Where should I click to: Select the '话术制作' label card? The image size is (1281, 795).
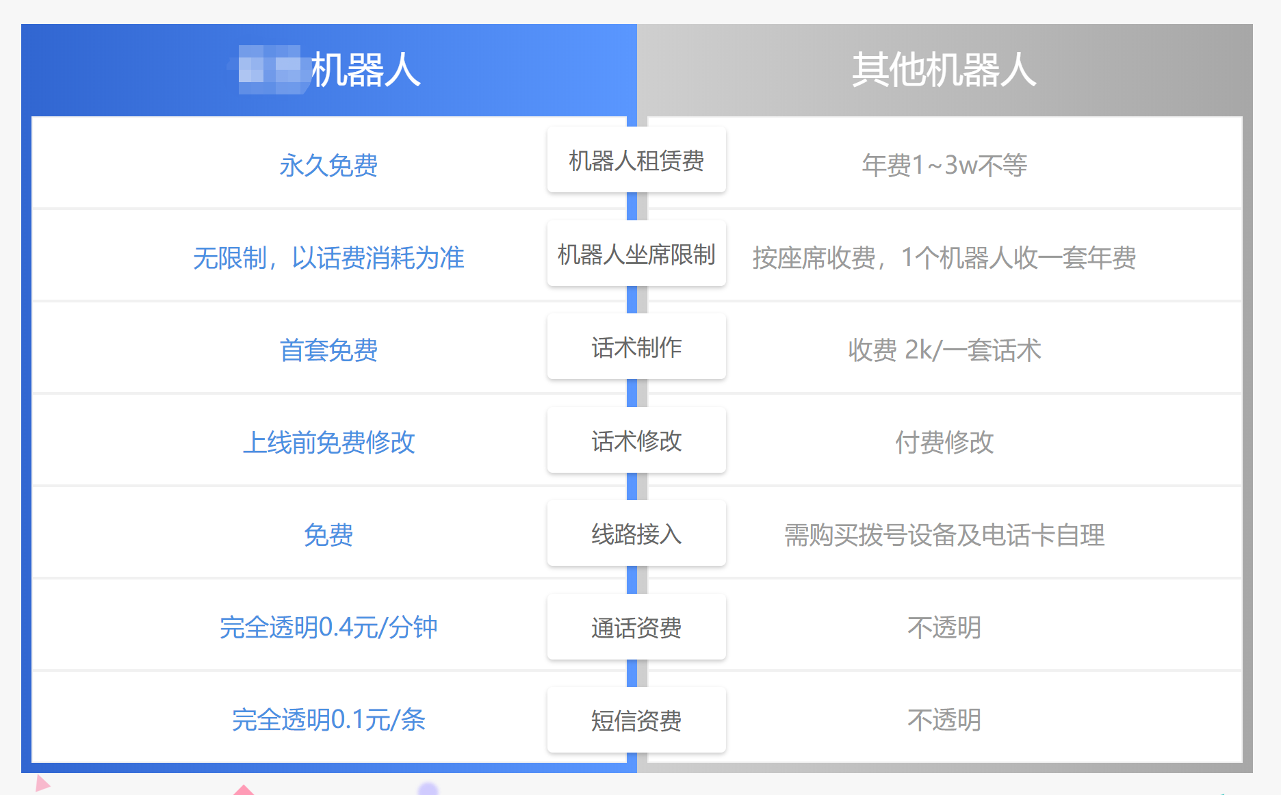(636, 347)
